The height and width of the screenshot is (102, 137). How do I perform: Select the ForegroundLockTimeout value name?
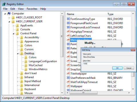click(x=85, y=27)
